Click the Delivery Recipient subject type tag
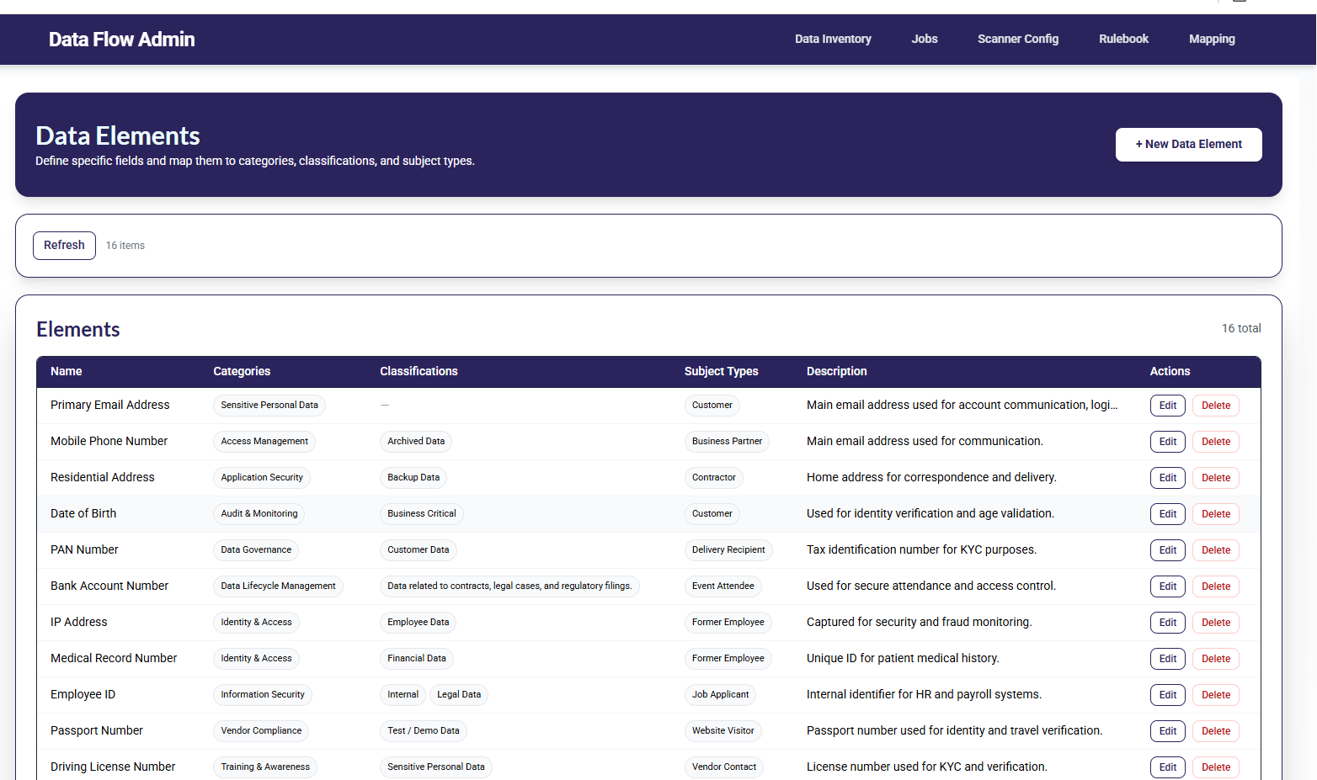Image resolution: width=1317 pixels, height=780 pixels. coord(728,550)
